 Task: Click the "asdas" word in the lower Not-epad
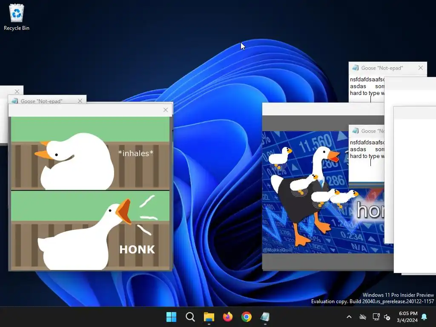click(x=358, y=149)
